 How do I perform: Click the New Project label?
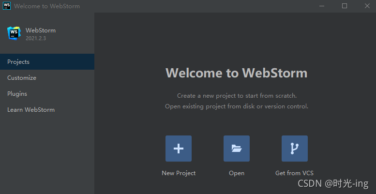[x=179, y=173]
